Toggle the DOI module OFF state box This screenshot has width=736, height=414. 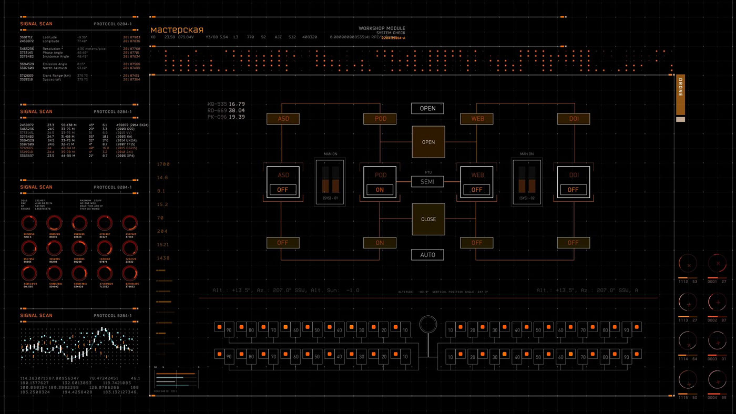[574, 190]
